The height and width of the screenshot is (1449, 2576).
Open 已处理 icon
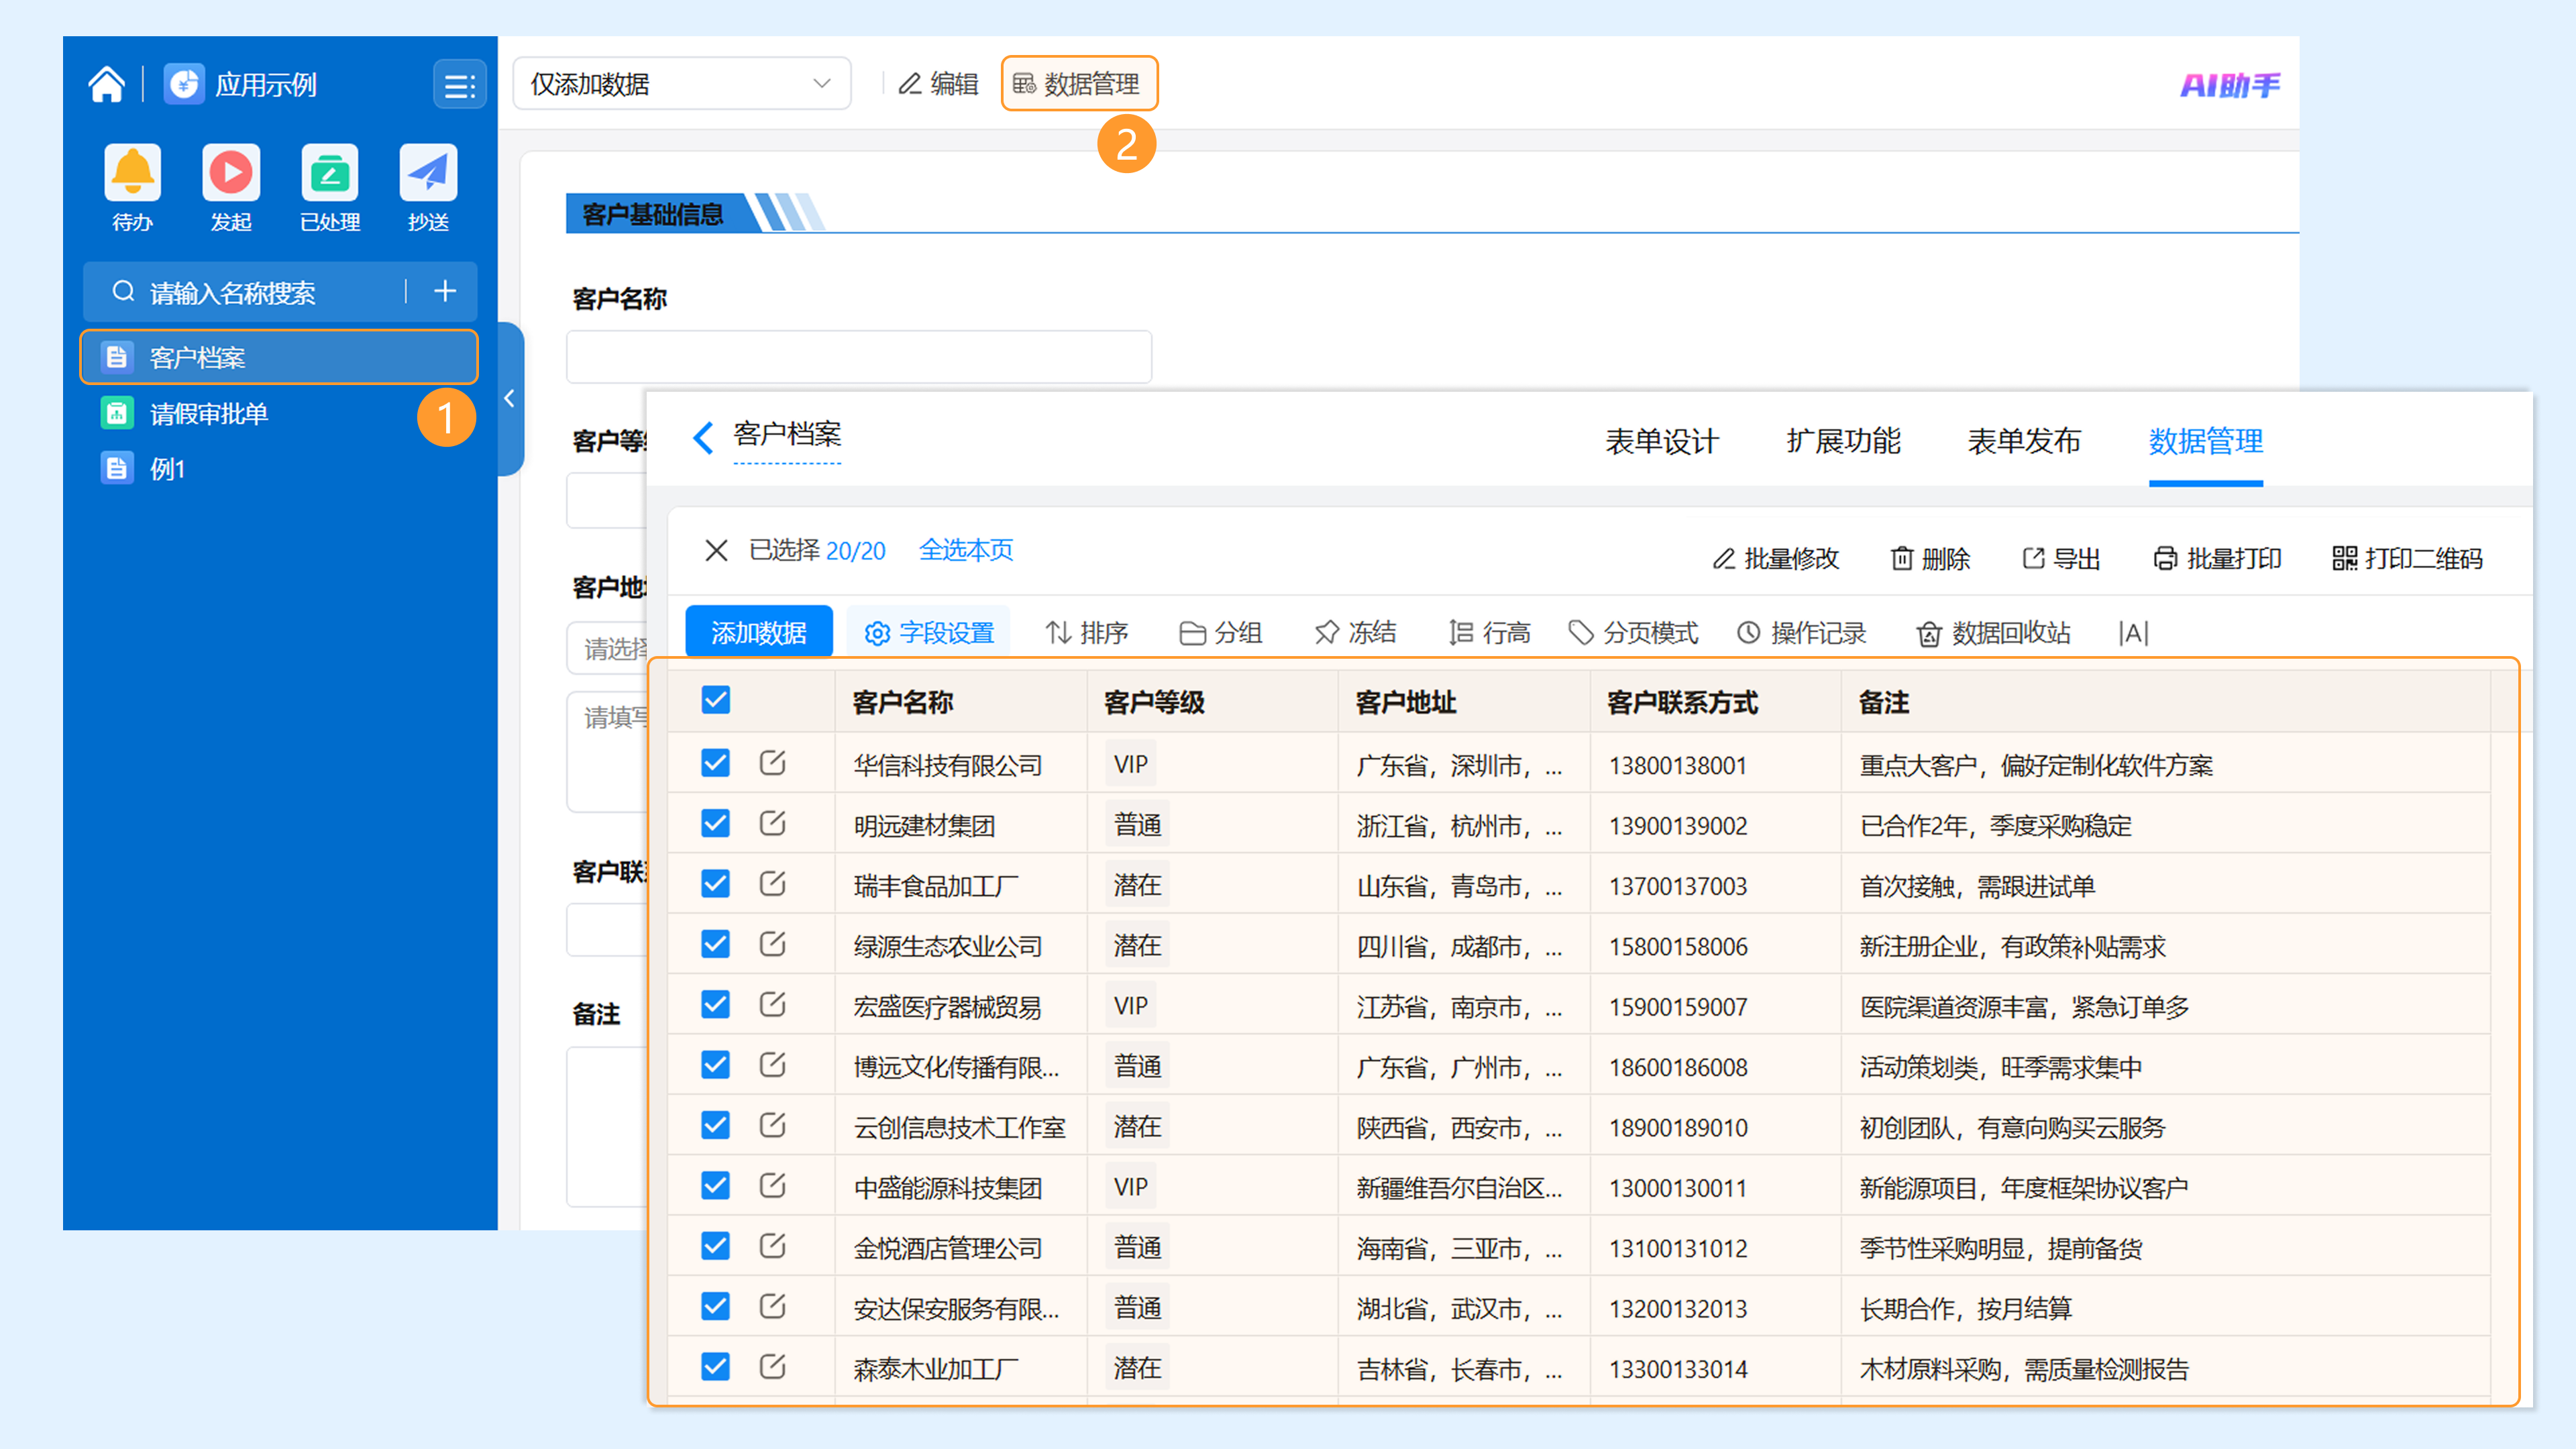click(330, 173)
